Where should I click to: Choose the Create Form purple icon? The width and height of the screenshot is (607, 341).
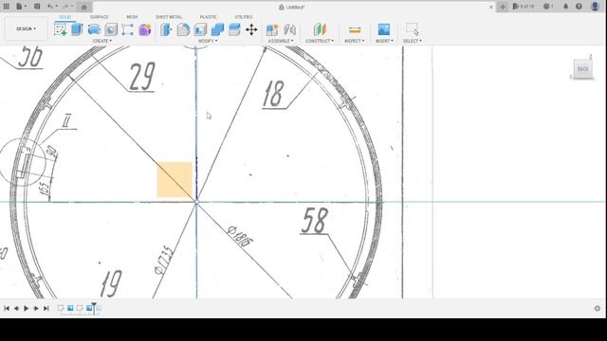[145, 29]
